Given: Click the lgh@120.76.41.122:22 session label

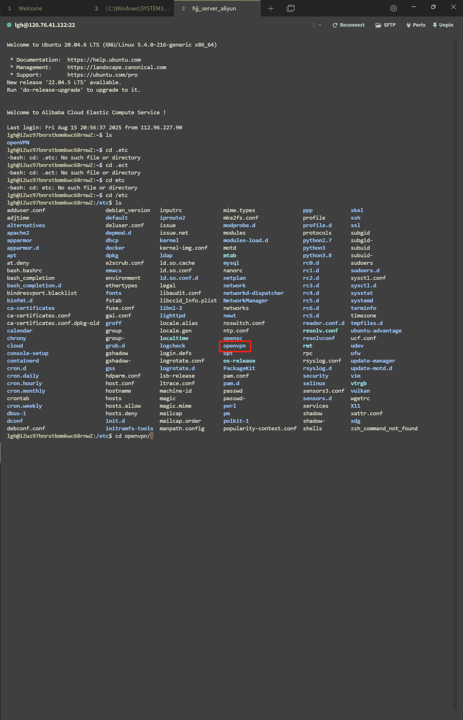Looking at the screenshot, I should point(45,25).
